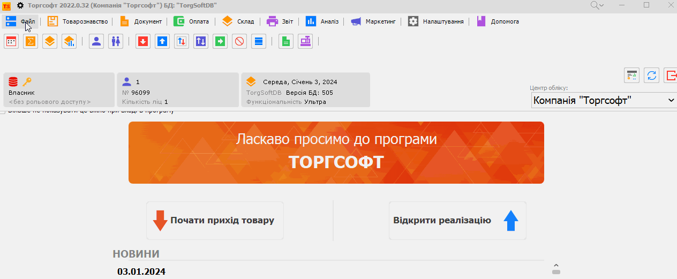Click the red down arrow toolbar icon
Image resolution: width=677 pixels, height=279 pixels.
coord(142,41)
